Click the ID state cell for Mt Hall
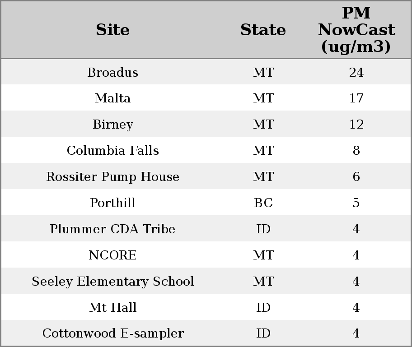The image size is (412, 347). [263, 308]
